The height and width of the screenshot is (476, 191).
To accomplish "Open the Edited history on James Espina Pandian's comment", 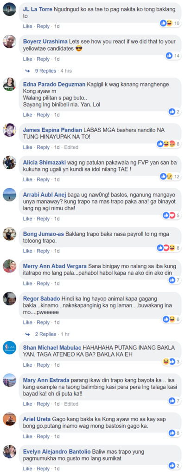I will [x=71, y=147].
